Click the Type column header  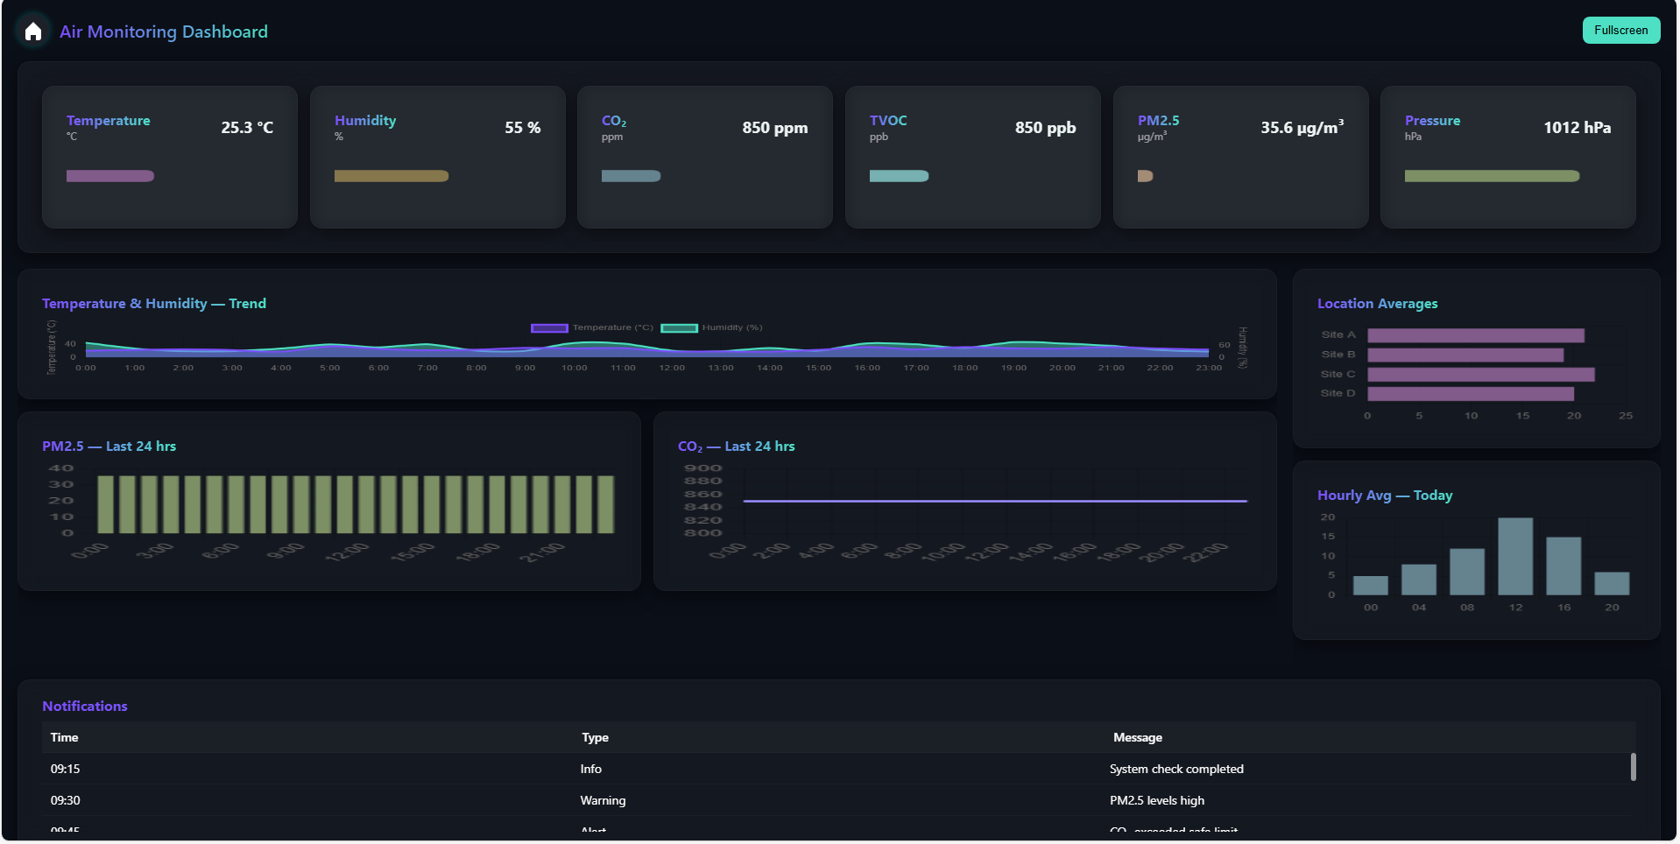pos(595,738)
